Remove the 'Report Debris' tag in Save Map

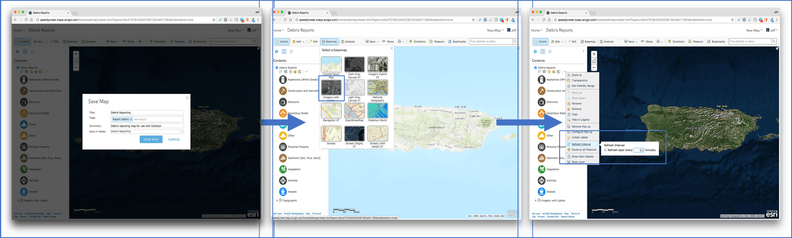(x=131, y=119)
